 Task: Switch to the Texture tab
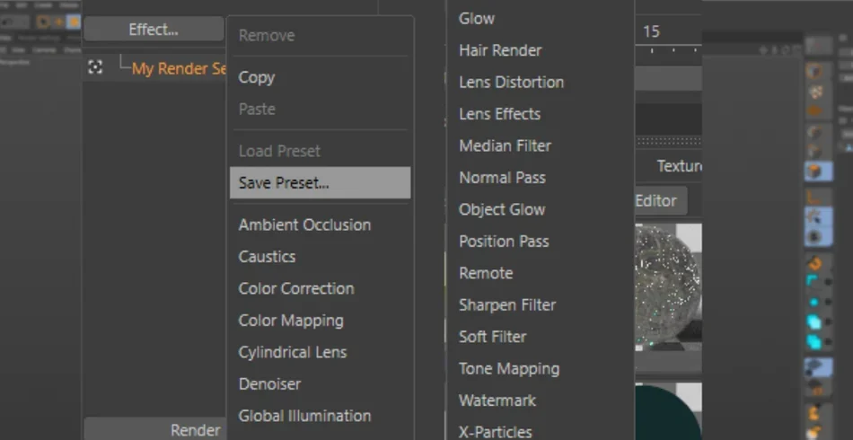(679, 166)
